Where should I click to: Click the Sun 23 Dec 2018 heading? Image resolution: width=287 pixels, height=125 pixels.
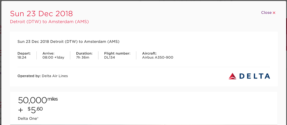coord(41,13)
